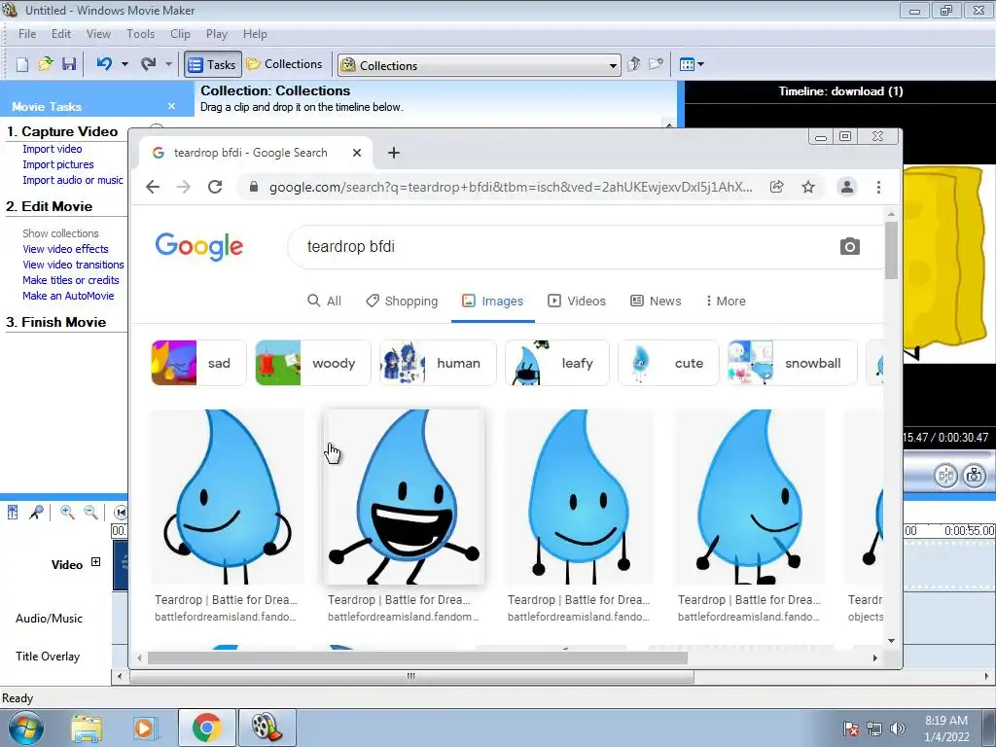Screen dimensions: 996x747
Task: Open the Play menu
Action: (x=217, y=34)
